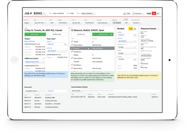Select Container booking document row
186x133 pixels.
pyautogui.click(x=46, y=107)
